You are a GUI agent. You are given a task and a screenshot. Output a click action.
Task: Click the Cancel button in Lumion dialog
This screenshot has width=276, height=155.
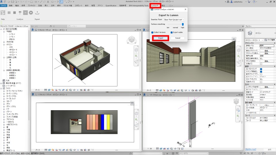point(178,38)
